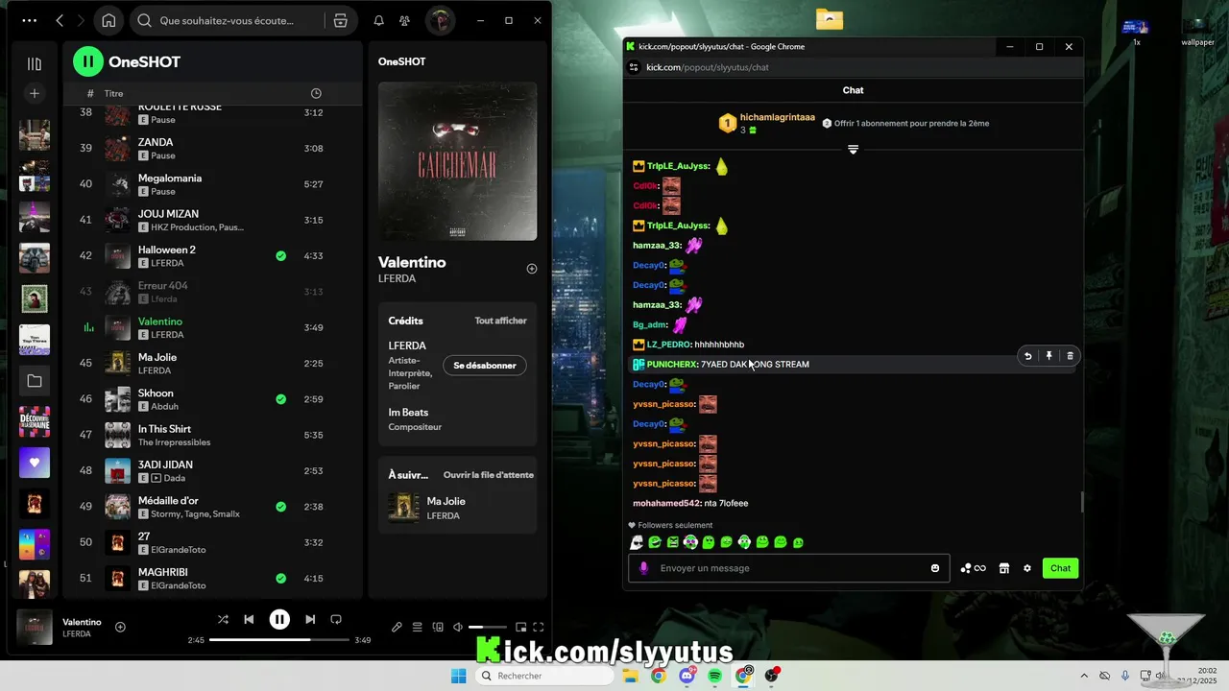Open Kick chat settings gear
Image resolution: width=1229 pixels, height=691 pixels.
[x=1027, y=568]
